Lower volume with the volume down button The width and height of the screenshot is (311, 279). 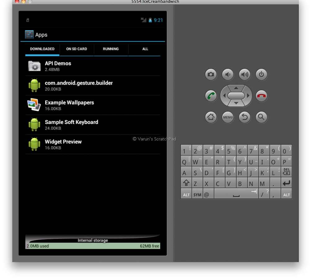click(228, 74)
